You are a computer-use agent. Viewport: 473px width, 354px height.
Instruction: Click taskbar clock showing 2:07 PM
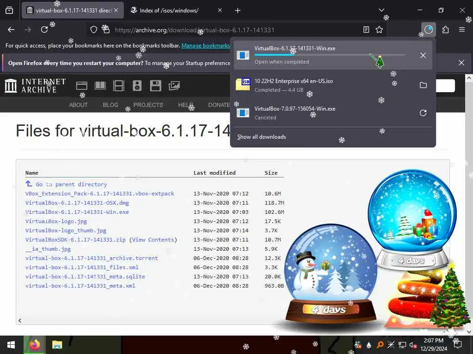433,345
